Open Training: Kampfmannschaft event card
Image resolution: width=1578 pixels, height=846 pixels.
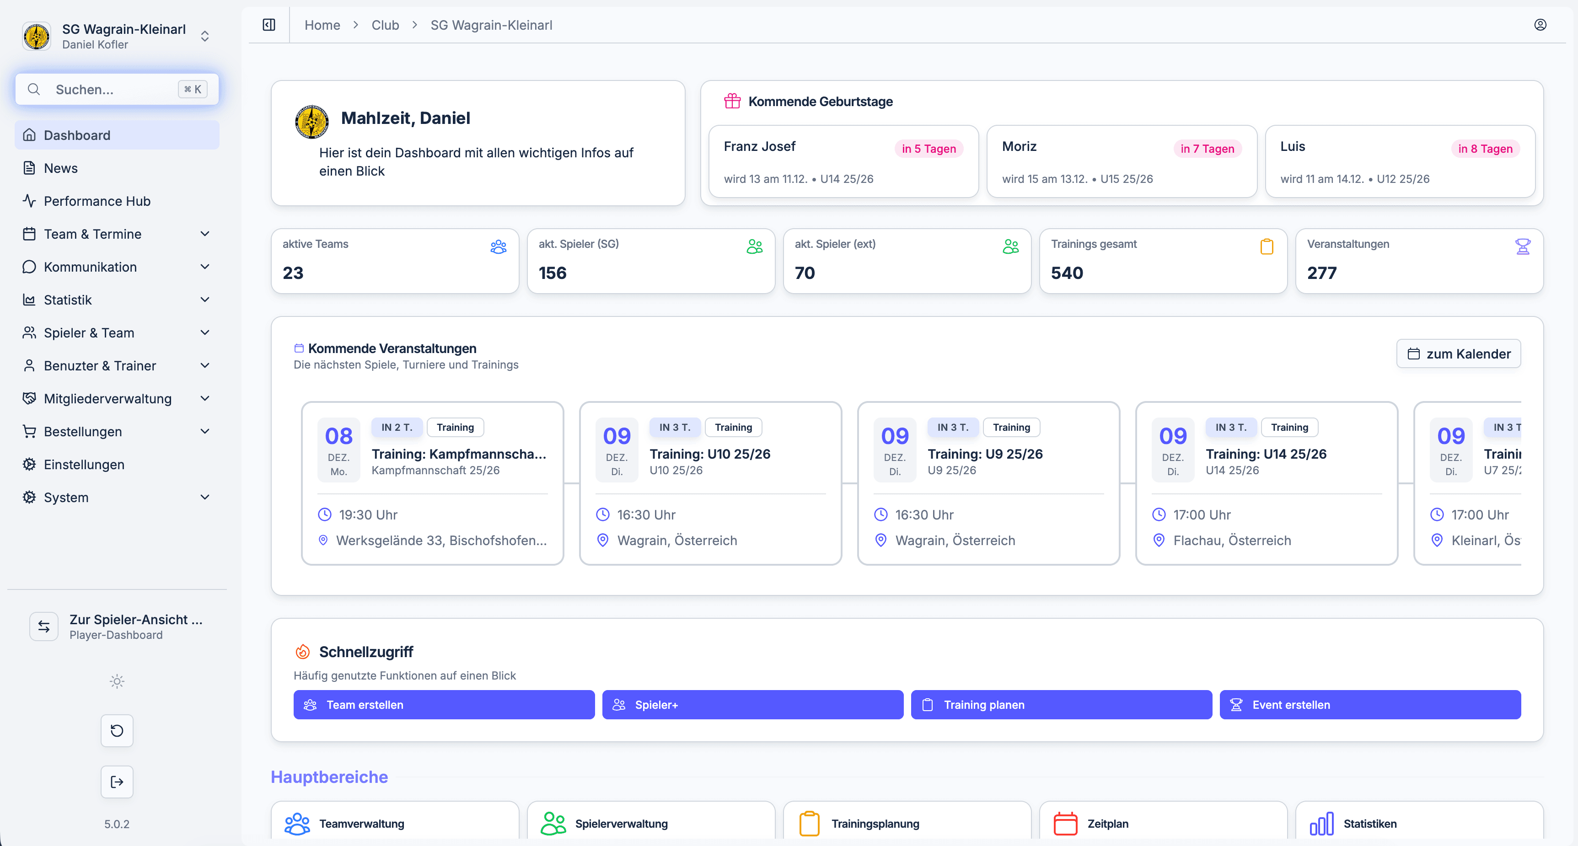tap(433, 483)
